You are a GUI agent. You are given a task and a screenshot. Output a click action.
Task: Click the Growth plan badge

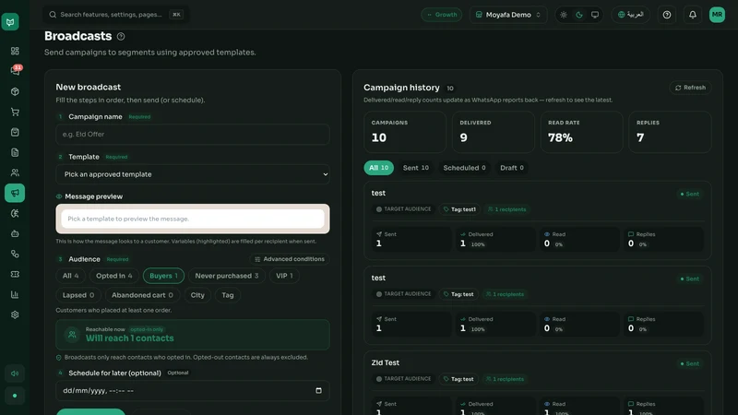(x=442, y=15)
